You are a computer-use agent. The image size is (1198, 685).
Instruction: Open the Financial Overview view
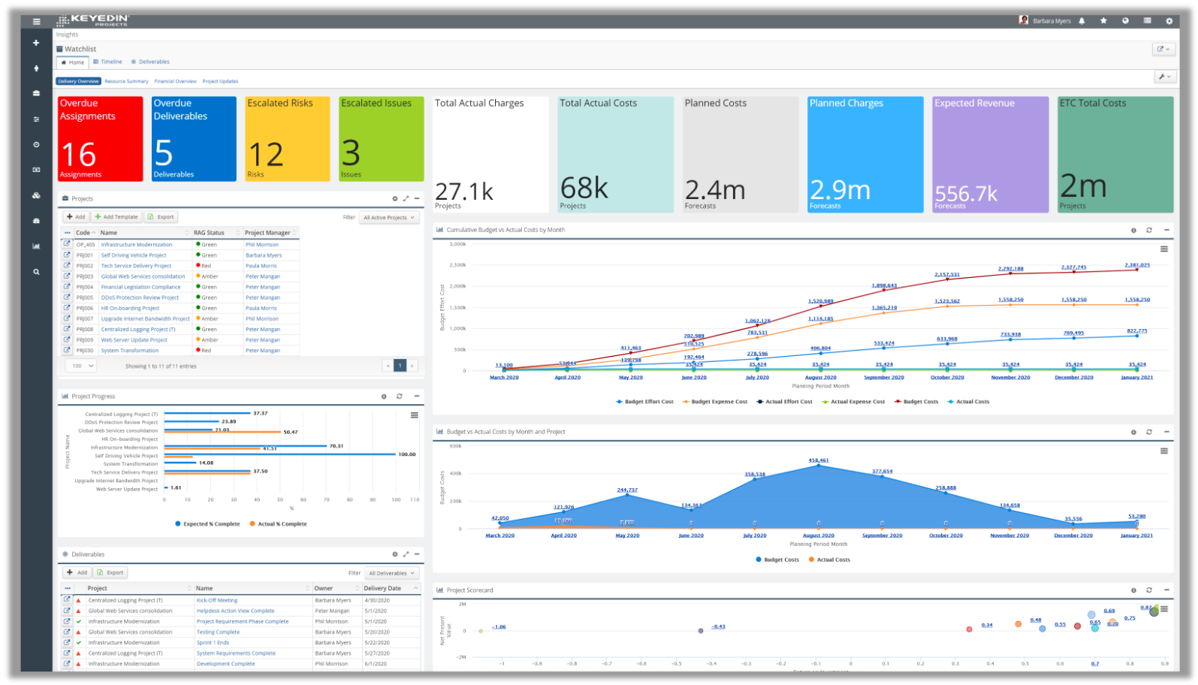175,81
